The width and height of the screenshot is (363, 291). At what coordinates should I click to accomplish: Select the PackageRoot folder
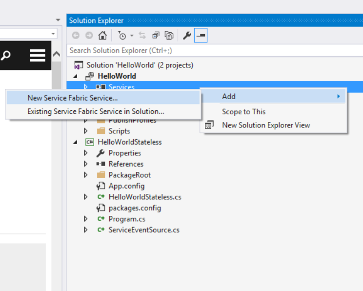pyautogui.click(x=130, y=175)
